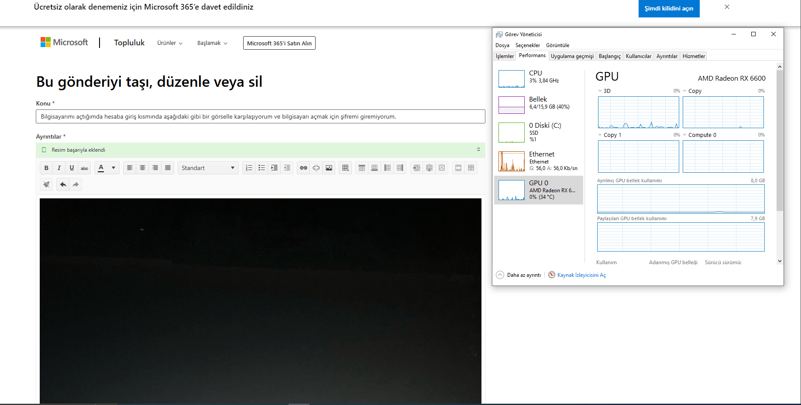Click the Task Manager vertical scrollbar thumb
This screenshot has width=801, height=405.
click(x=780, y=140)
